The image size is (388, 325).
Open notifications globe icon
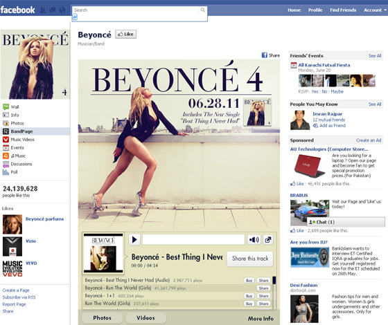[x=62, y=10]
